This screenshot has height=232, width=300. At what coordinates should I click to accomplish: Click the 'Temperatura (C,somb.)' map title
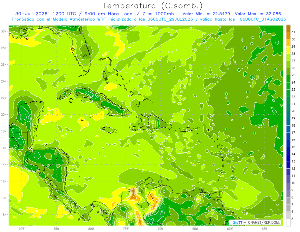[152, 6]
